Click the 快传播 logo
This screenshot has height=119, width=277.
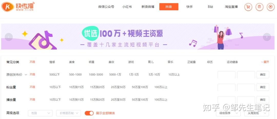coord(18,7)
